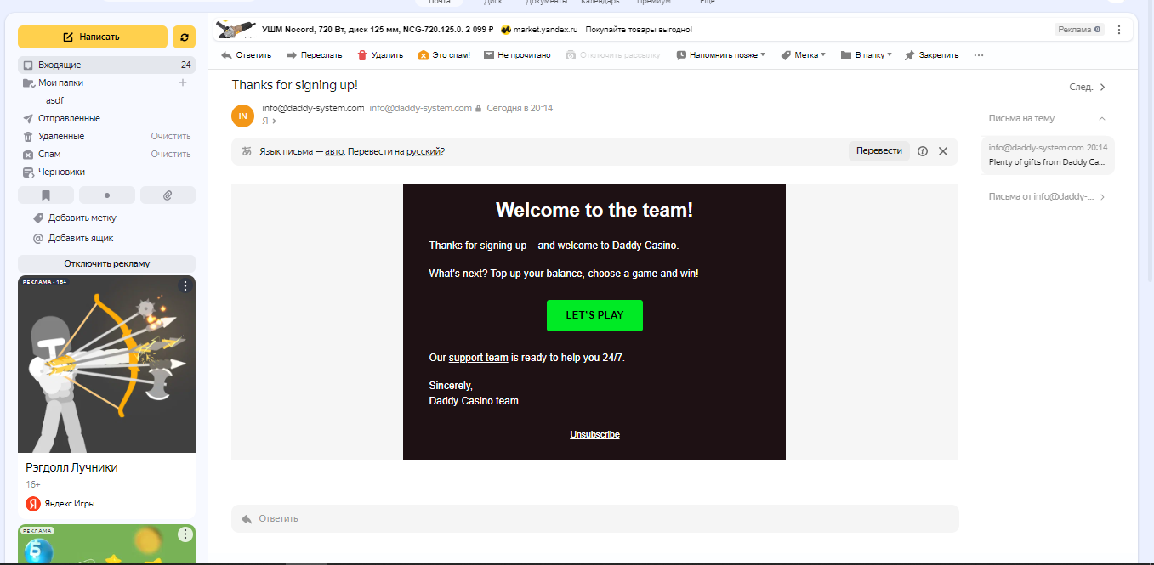Change the detected language авто link

tap(335, 152)
